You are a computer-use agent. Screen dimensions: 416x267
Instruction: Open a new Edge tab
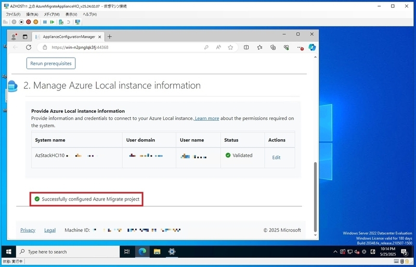(x=110, y=37)
